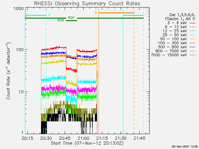Click the 'Det 1,3,5,6,9,' legend header
Viewport: 199px width, 149px height.
182,15
